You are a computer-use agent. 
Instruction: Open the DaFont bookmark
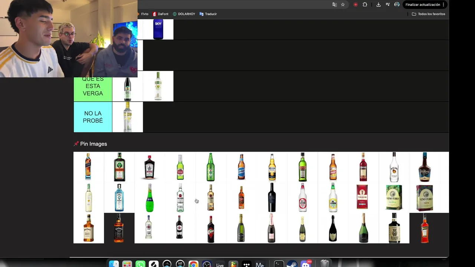coord(161,14)
